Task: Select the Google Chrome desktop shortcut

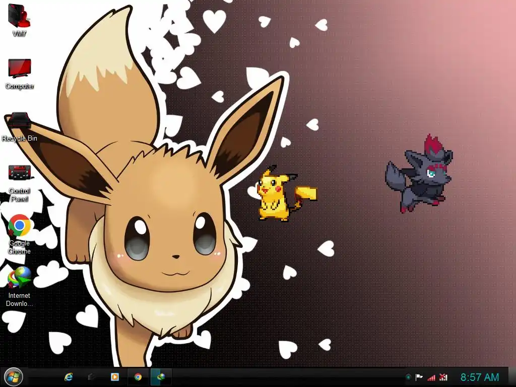Action: click(x=20, y=234)
